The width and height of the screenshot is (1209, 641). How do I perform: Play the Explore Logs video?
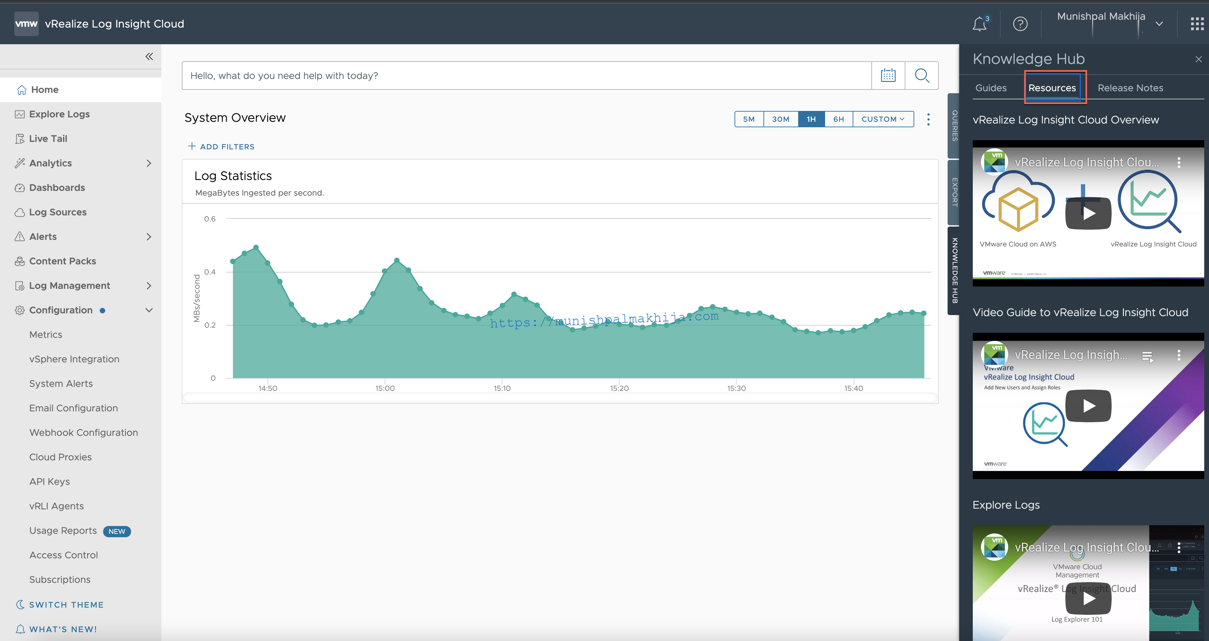pos(1089,598)
